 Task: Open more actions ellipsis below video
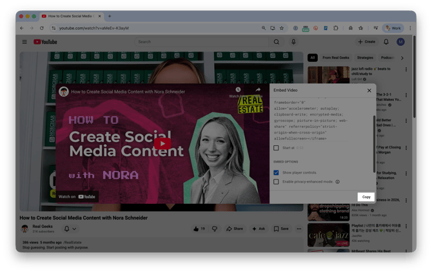coord(299,228)
